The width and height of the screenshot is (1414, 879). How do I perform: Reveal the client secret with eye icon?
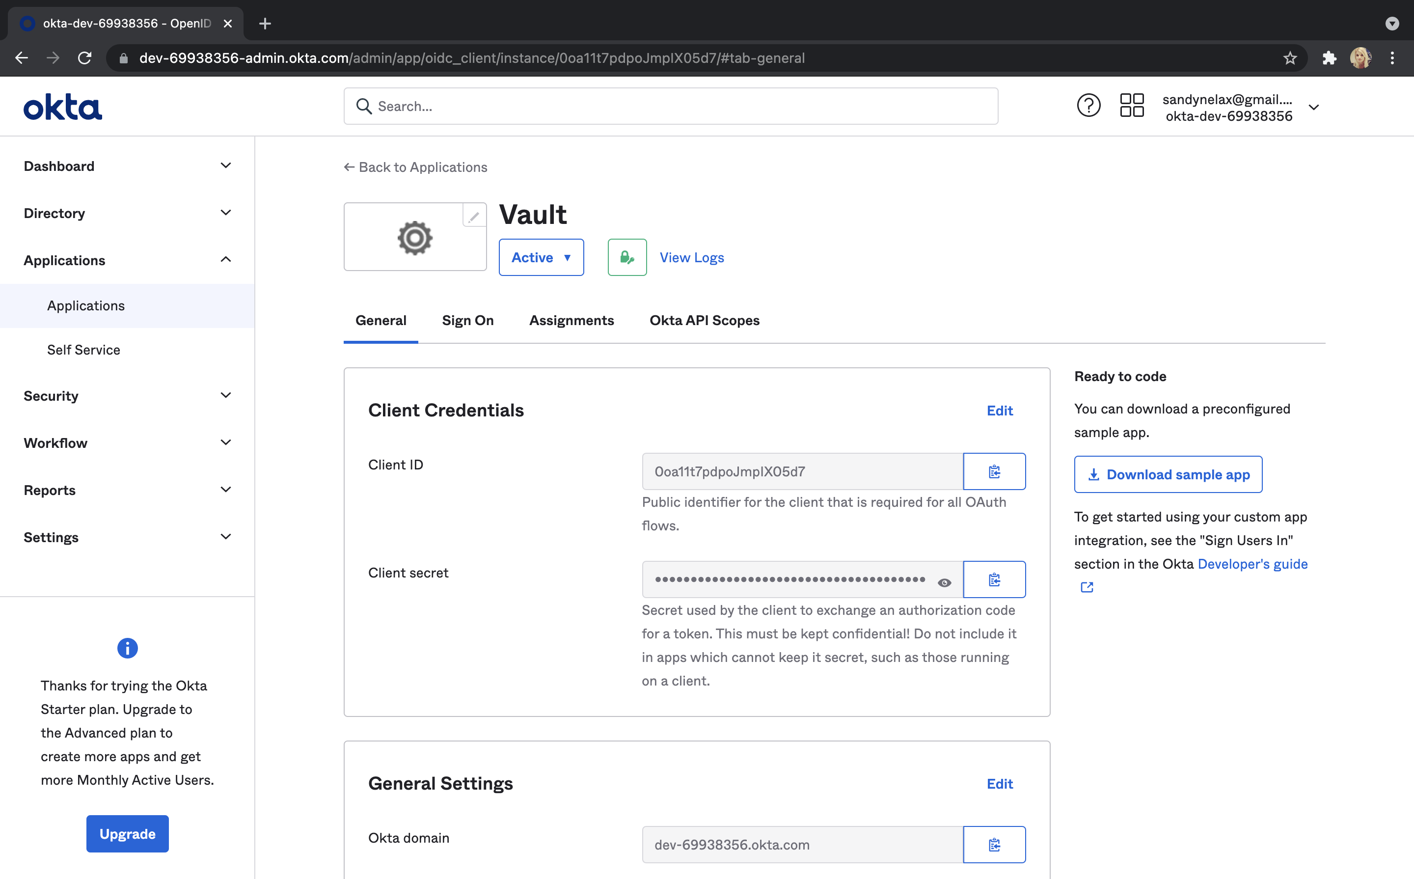click(x=944, y=582)
